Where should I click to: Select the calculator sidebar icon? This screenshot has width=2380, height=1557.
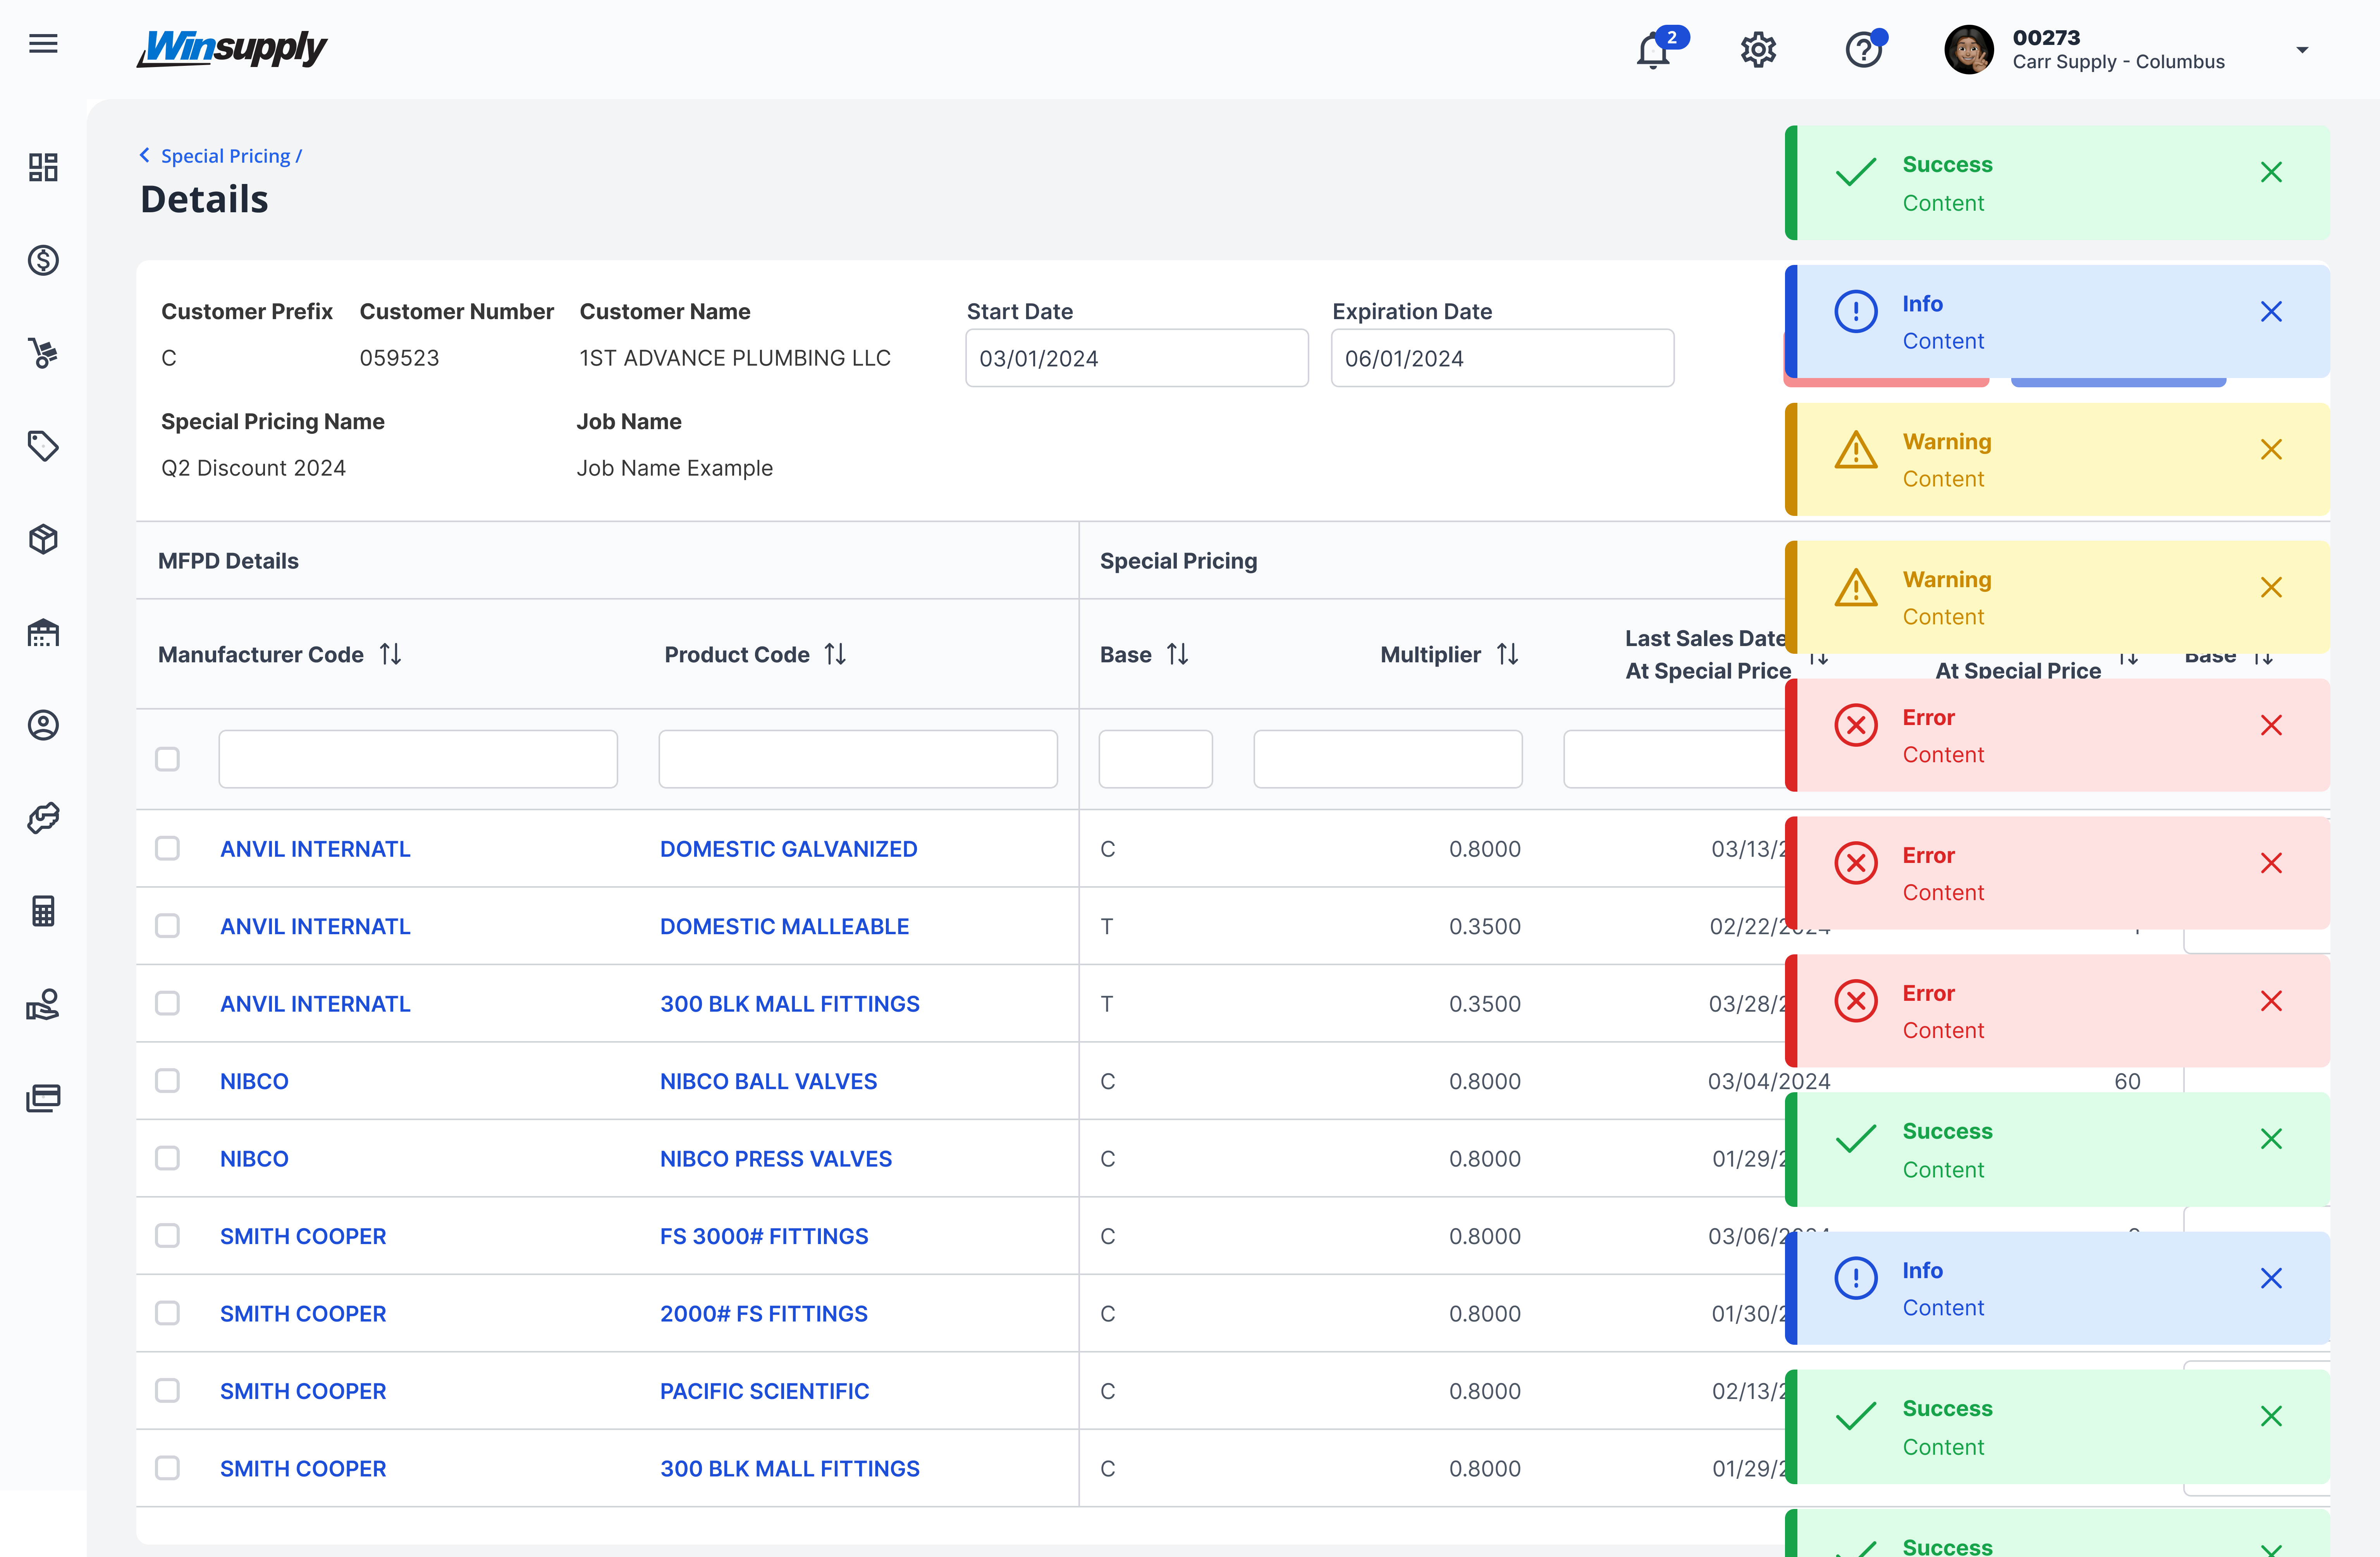click(43, 911)
